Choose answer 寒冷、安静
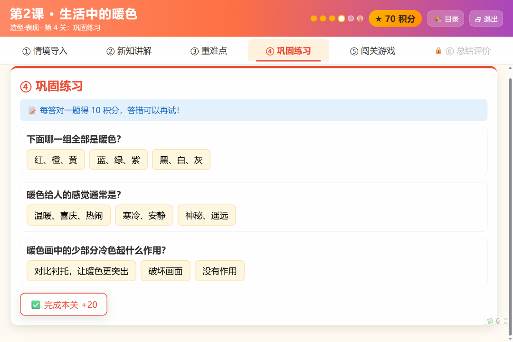513x342 pixels. pos(144,215)
